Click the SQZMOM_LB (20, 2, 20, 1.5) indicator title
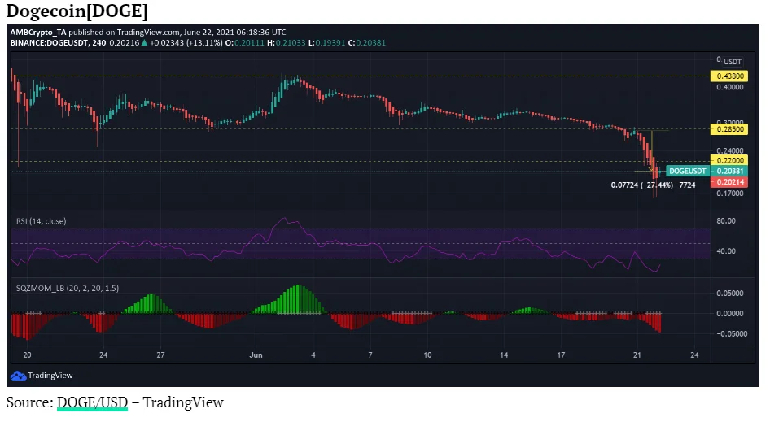Viewport: 770px width, 422px height. point(68,288)
